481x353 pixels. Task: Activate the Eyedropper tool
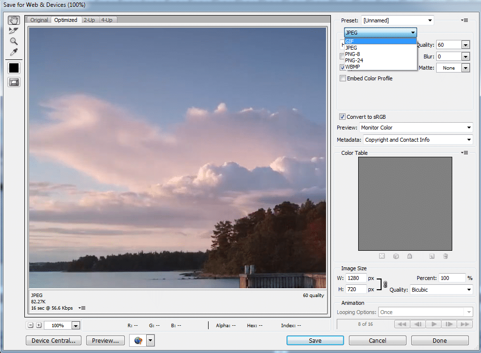[x=14, y=52]
